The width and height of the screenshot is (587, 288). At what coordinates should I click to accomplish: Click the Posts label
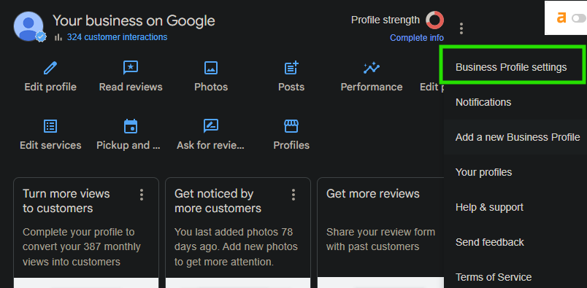(291, 87)
